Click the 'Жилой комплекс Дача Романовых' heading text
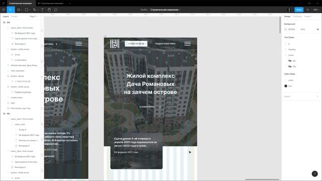The width and height of the screenshot is (322, 181). (150, 84)
